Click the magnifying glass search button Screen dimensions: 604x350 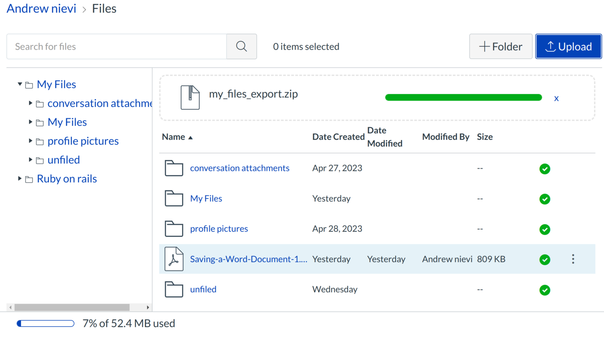click(242, 47)
